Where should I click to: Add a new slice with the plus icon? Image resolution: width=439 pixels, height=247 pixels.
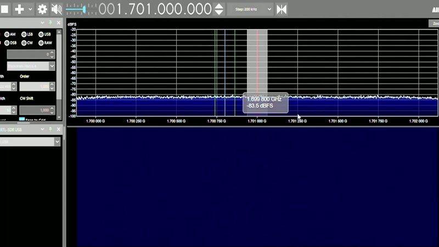(19, 9)
